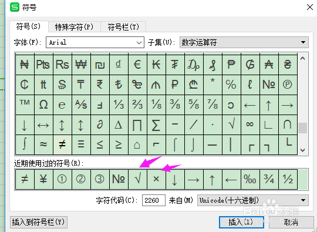
Task: Select the one-third ⅓ fraction
Action: click(x=119, y=105)
